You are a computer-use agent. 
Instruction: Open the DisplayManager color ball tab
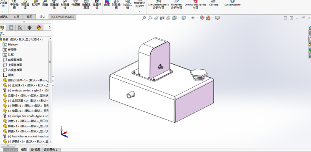[x=39, y=28]
